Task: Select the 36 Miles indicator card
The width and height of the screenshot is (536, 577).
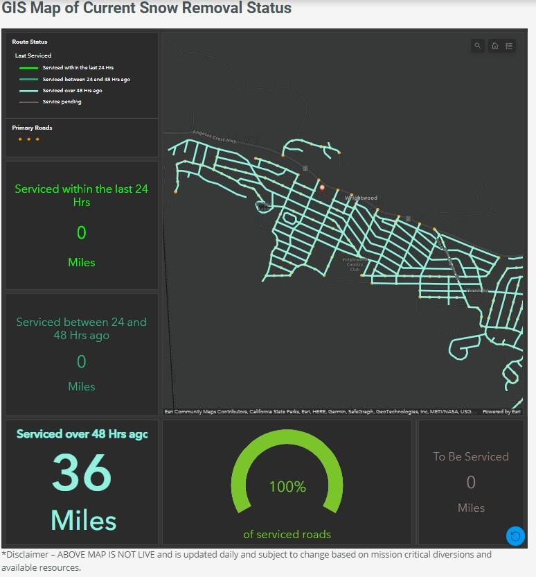Action: click(x=82, y=482)
